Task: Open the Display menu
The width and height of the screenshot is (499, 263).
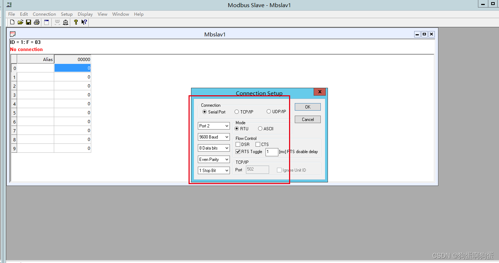Action: 85,14
